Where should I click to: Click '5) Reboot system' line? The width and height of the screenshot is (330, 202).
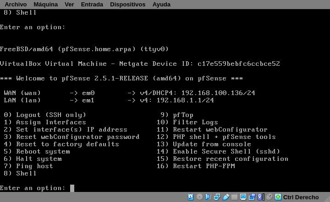point(37,152)
